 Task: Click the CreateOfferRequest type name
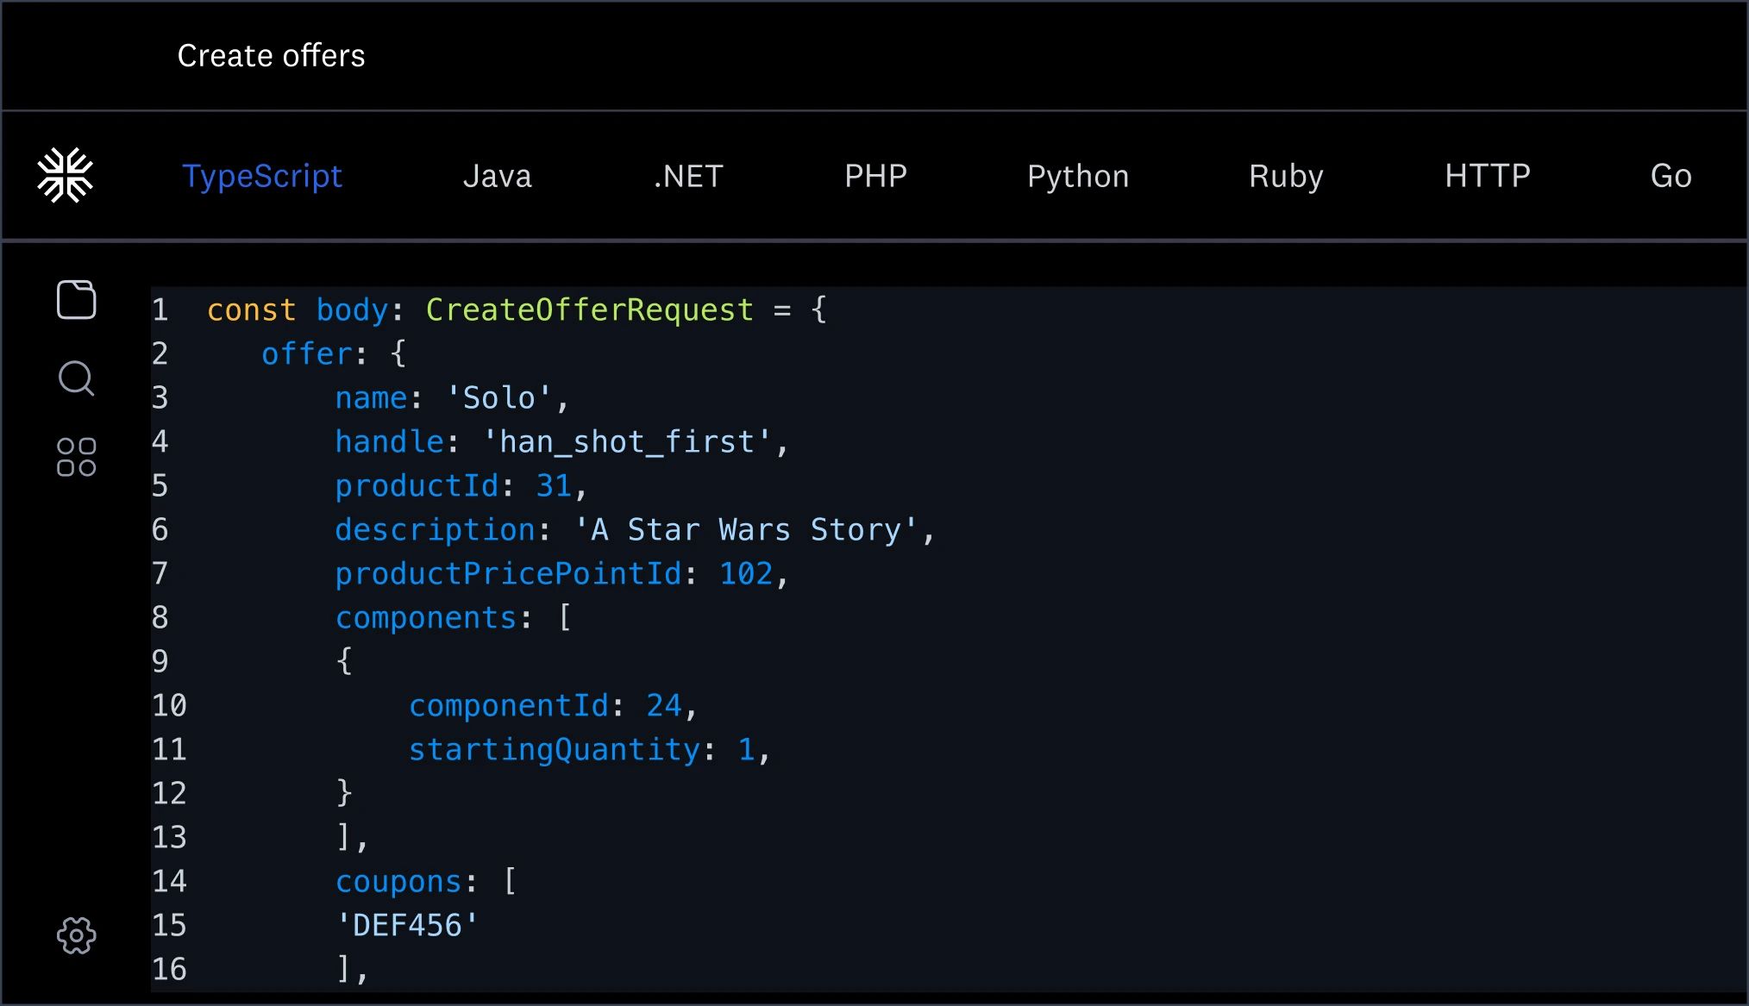point(589,309)
